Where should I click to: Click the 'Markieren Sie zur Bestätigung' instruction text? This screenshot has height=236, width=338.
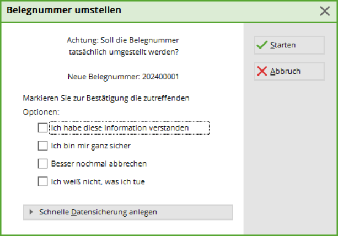106,98
